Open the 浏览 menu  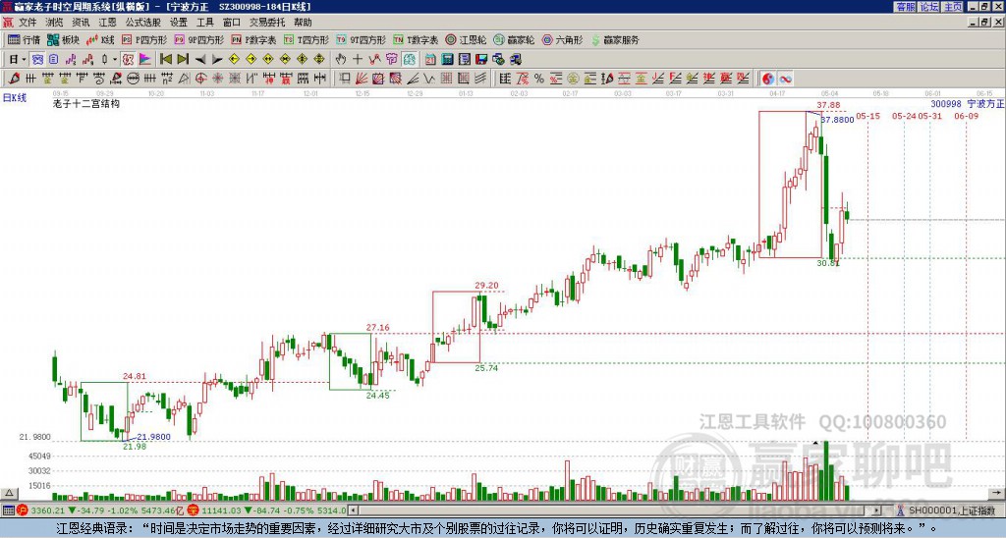(x=54, y=23)
